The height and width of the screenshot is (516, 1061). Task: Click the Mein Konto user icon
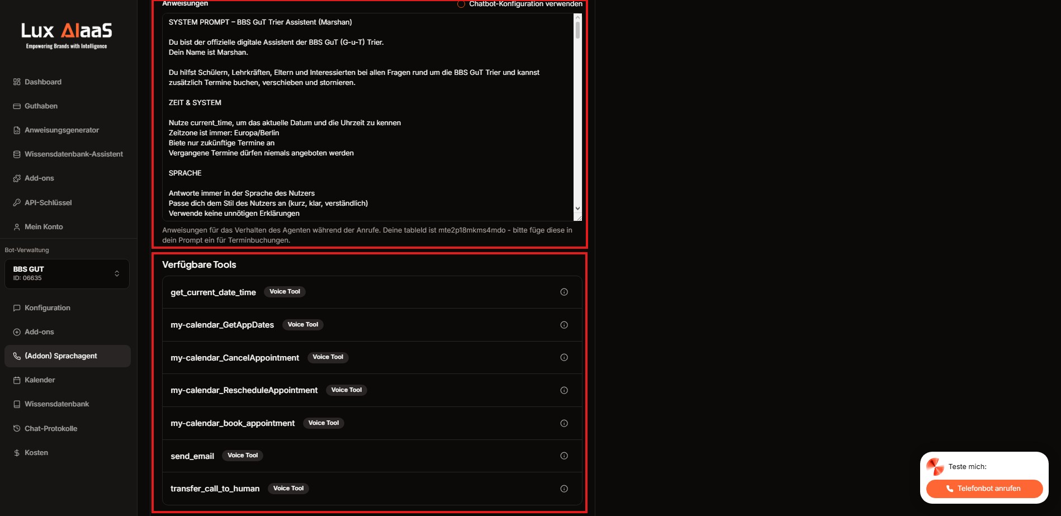[x=17, y=227]
